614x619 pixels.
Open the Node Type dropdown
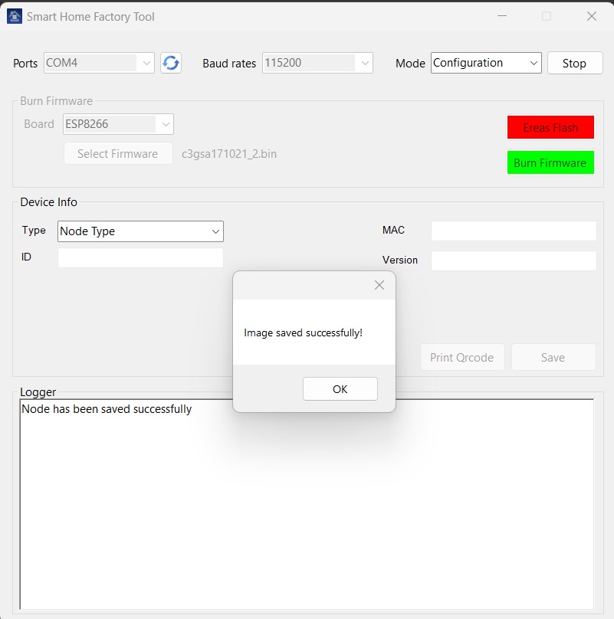(140, 231)
